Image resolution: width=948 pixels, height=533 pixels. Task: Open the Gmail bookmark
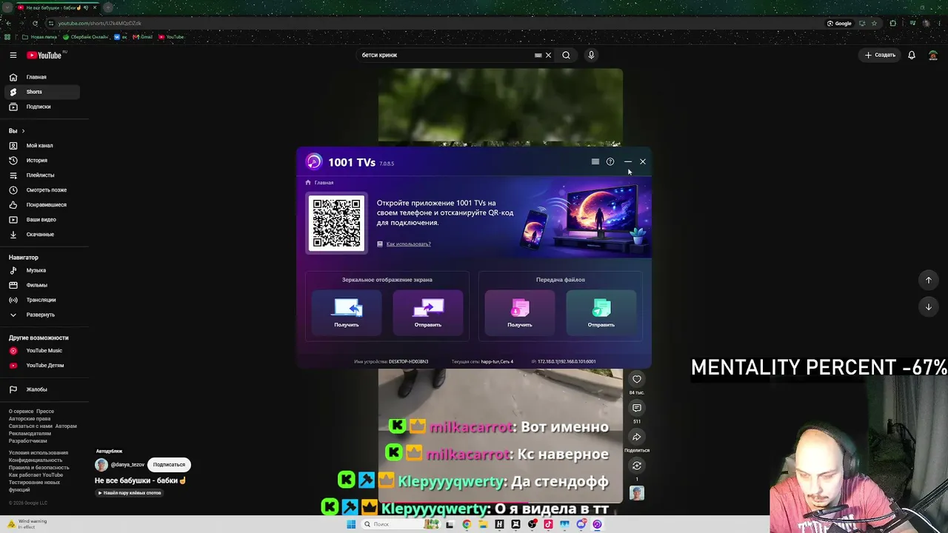[143, 37]
